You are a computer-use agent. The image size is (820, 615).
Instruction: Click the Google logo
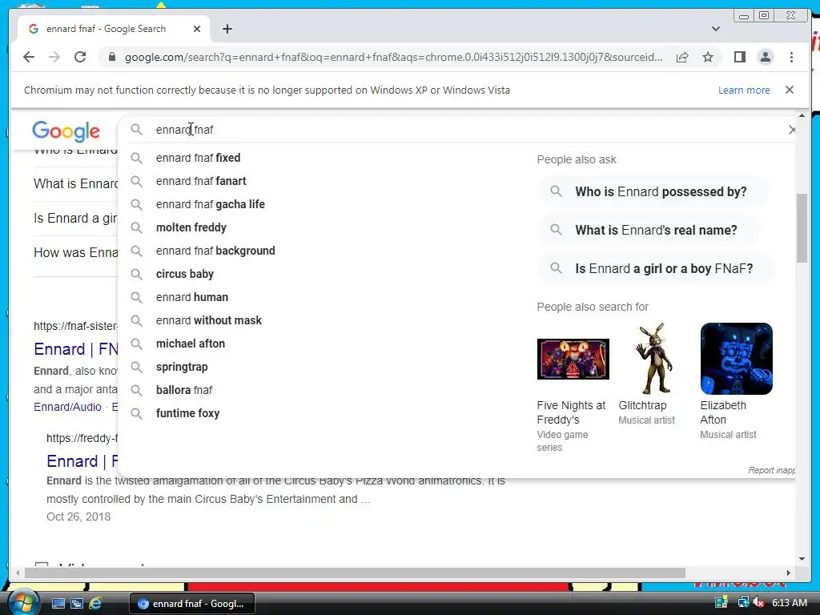(x=66, y=131)
